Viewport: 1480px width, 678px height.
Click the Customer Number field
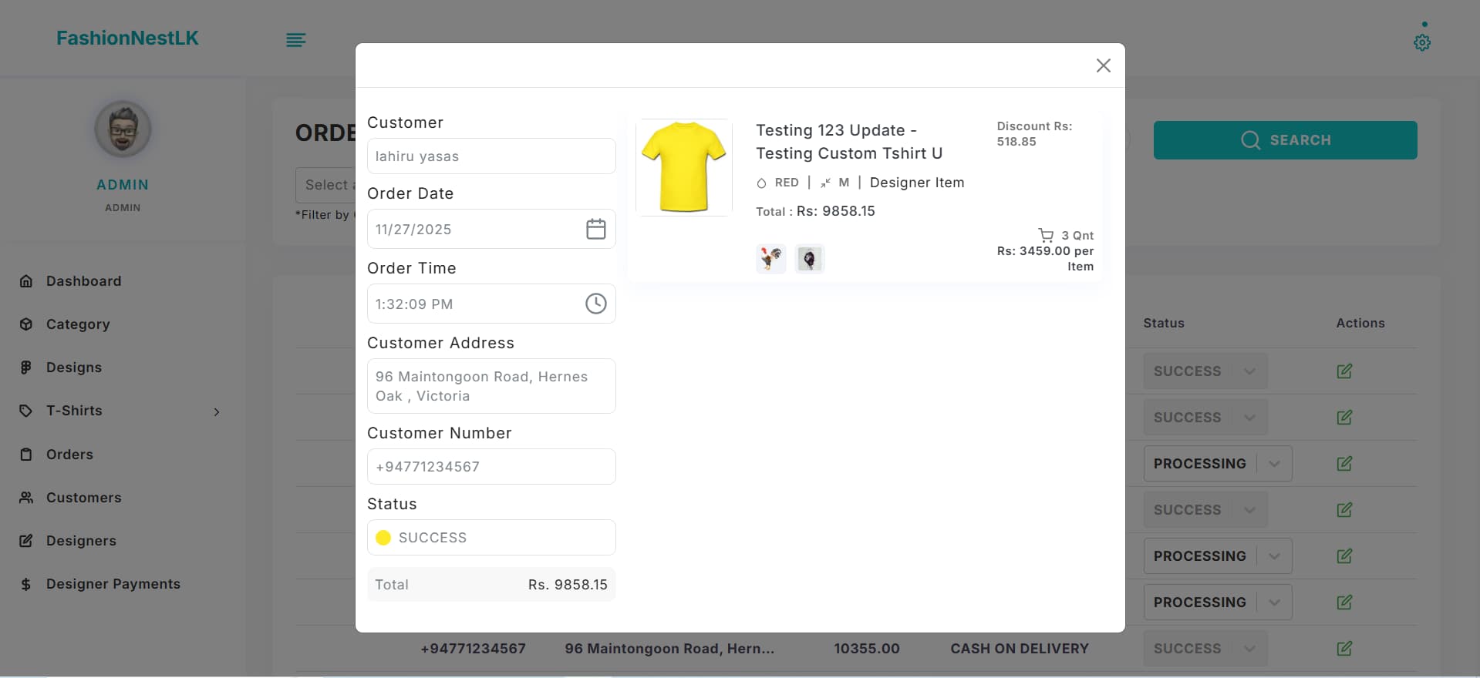pos(491,467)
